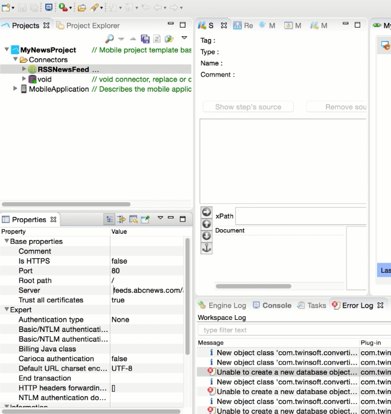Click the MobileApplication phone icon

(x=24, y=89)
